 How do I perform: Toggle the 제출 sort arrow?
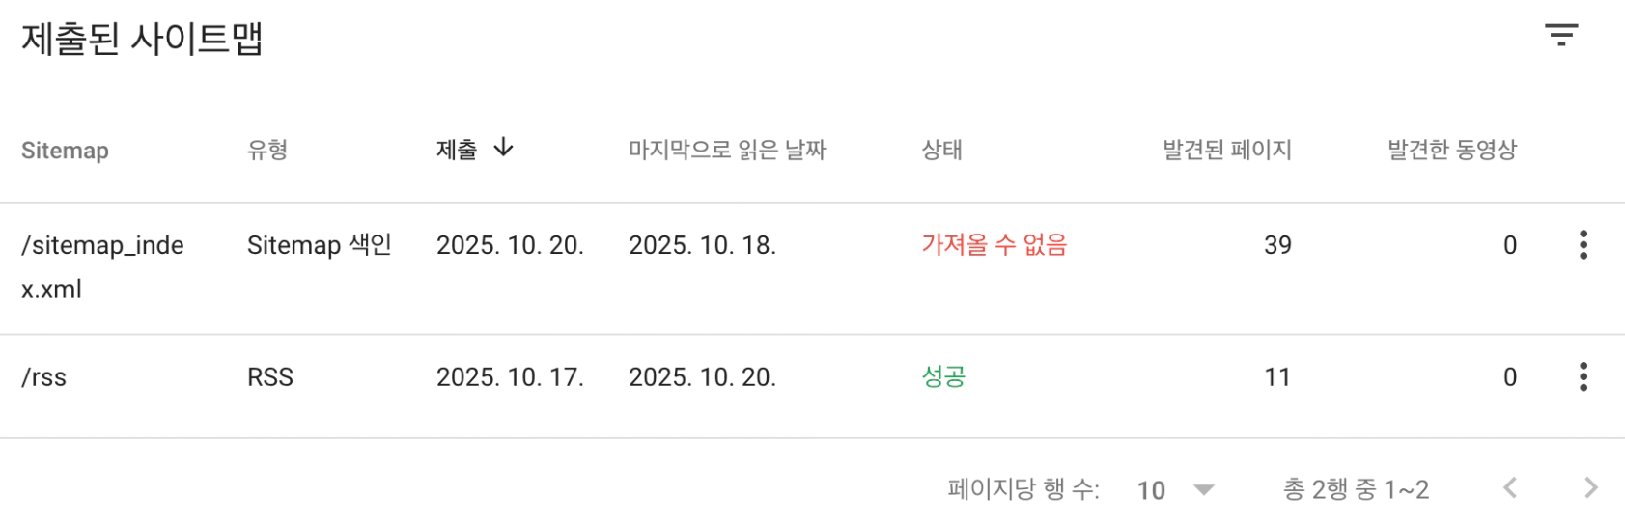click(x=503, y=149)
